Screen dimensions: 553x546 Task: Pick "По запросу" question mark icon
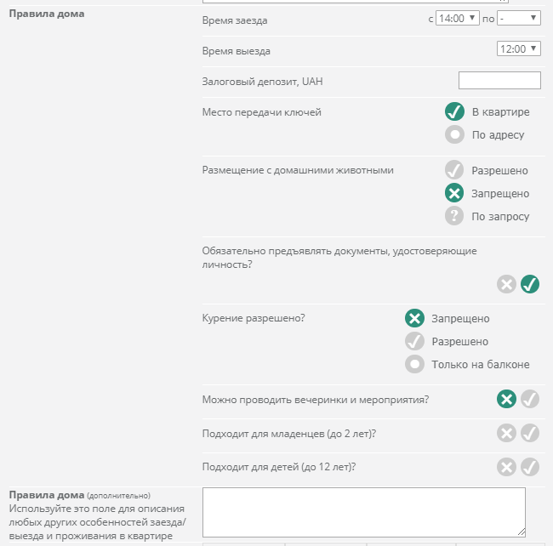[454, 216]
